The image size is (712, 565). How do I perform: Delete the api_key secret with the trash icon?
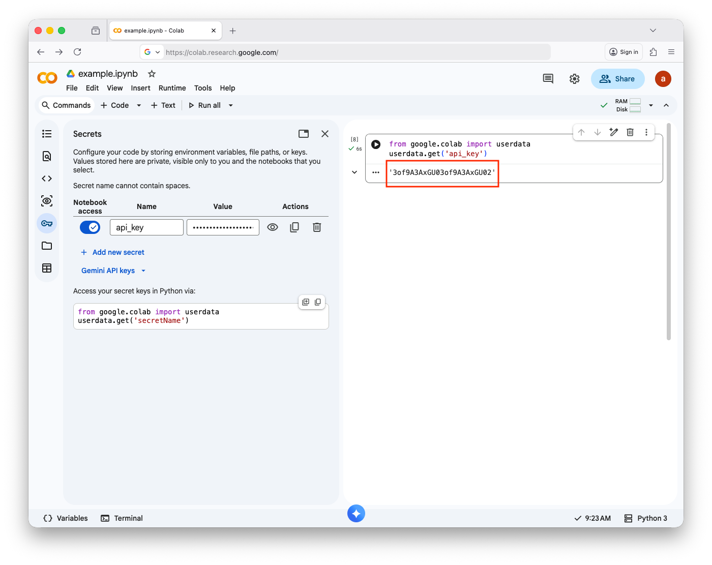(x=317, y=227)
